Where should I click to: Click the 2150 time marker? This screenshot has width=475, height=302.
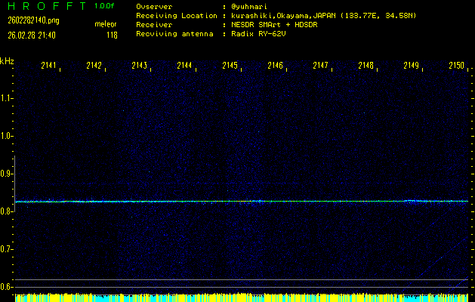click(x=456, y=66)
